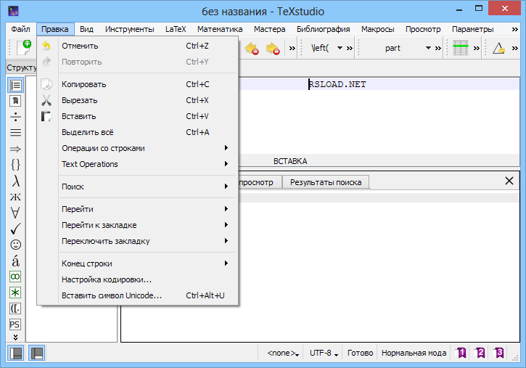526x368 pixels.
Task: Click bookmark 3 in status bar
Action: tap(499, 353)
